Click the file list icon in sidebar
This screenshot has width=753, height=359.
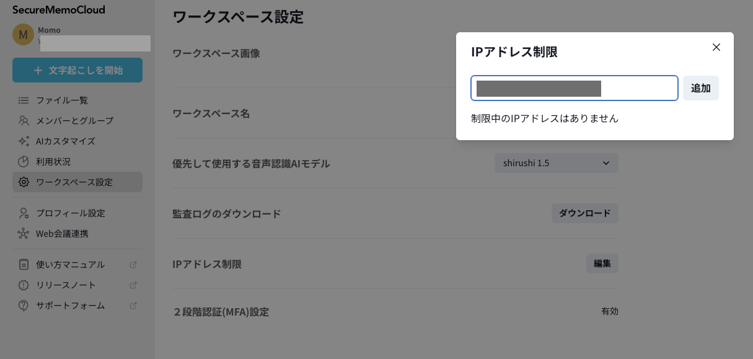(24, 100)
